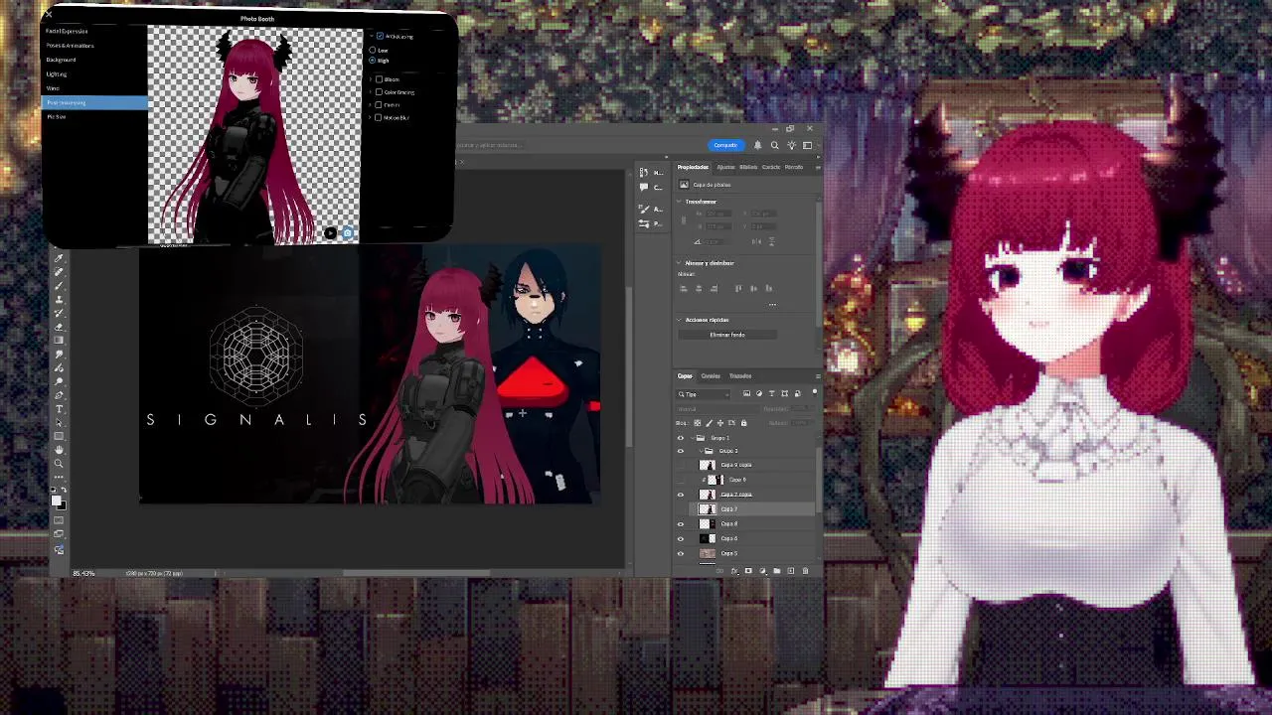
Task: Click the flip horizontal icon in Transformar
Action: (756, 241)
